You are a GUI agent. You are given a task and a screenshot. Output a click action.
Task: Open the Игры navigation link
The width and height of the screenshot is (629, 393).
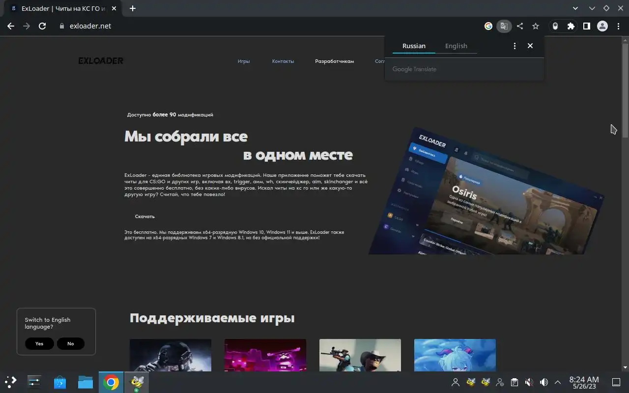(244, 61)
